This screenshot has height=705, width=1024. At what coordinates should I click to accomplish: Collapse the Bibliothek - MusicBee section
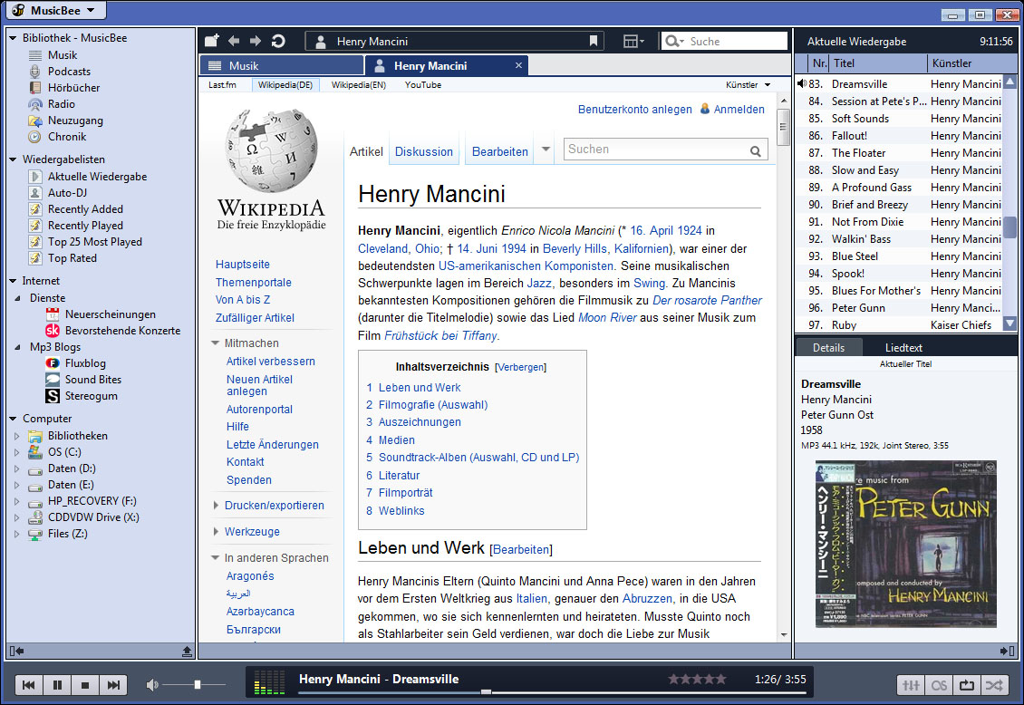pyautogui.click(x=13, y=38)
